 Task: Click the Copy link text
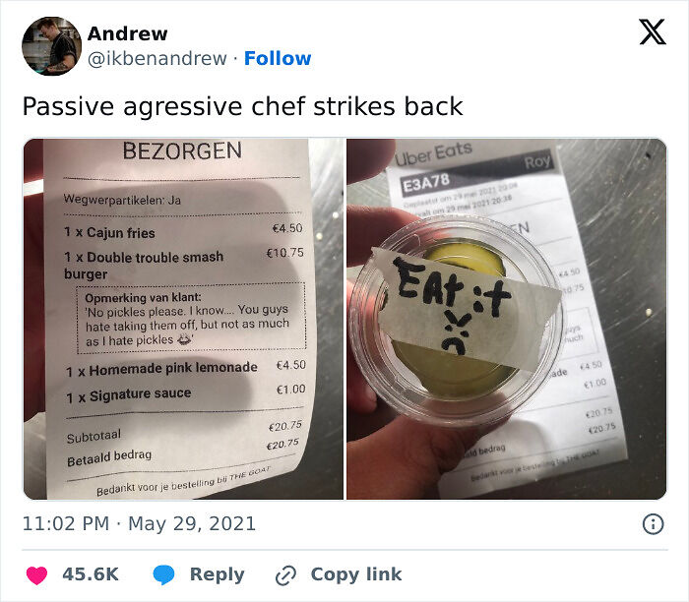356,574
